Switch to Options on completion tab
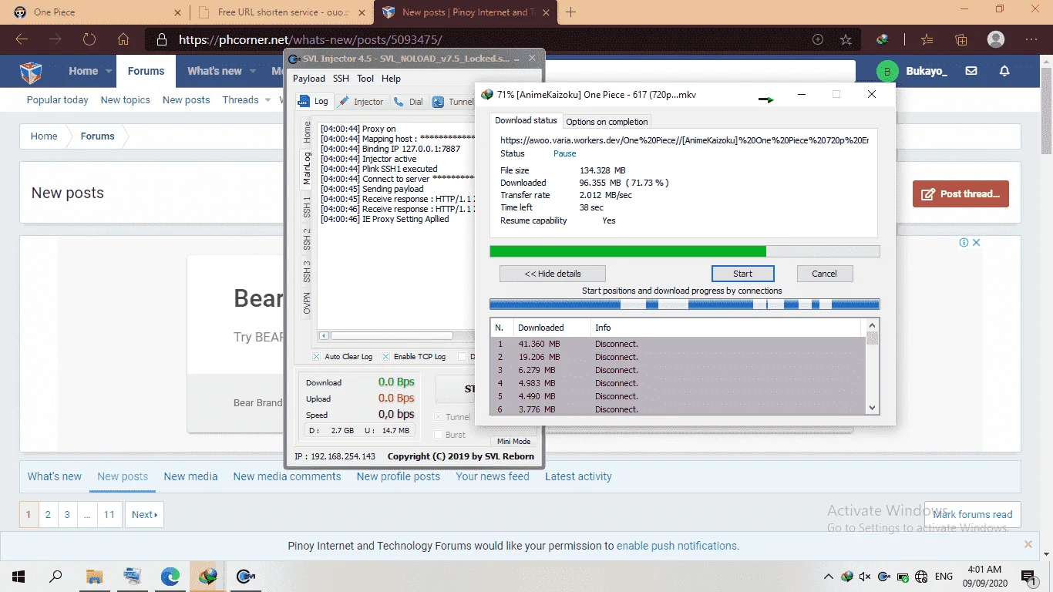The height and width of the screenshot is (592, 1053). 607,122
